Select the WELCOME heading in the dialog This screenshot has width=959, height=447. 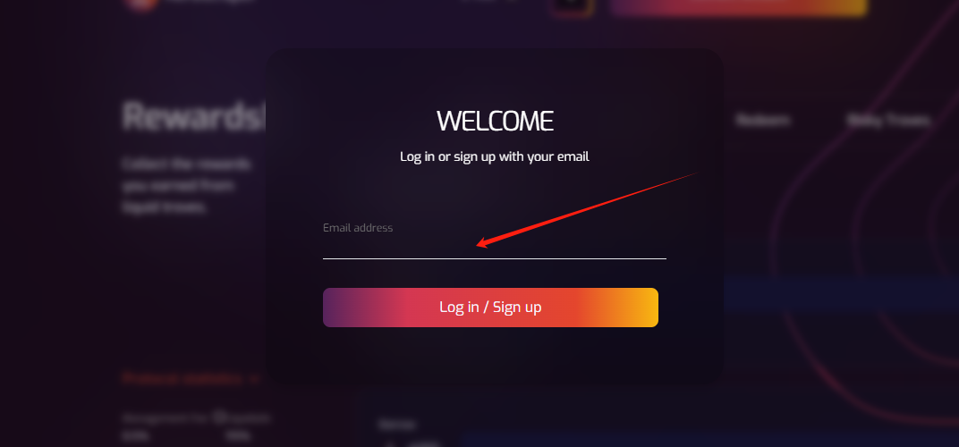(495, 121)
